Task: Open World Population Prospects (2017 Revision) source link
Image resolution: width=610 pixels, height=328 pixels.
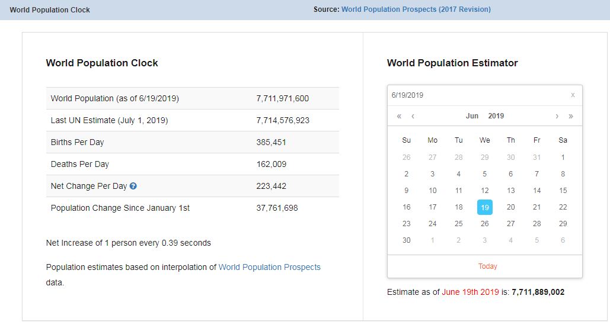Action: [x=416, y=9]
